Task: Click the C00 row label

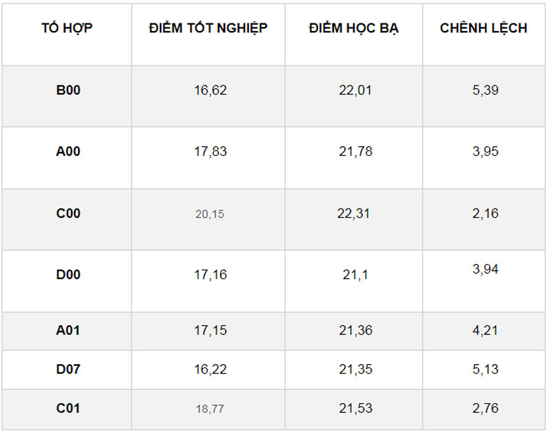Action: click(x=68, y=214)
